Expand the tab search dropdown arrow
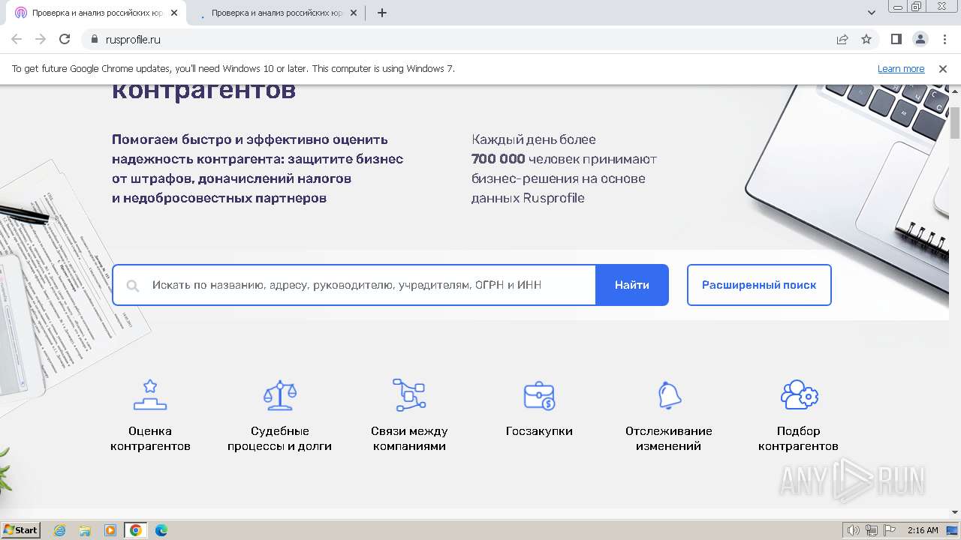The image size is (961, 540). [x=872, y=13]
